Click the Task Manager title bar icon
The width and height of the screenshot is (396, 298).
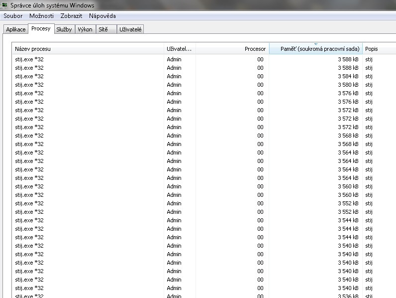5,5
